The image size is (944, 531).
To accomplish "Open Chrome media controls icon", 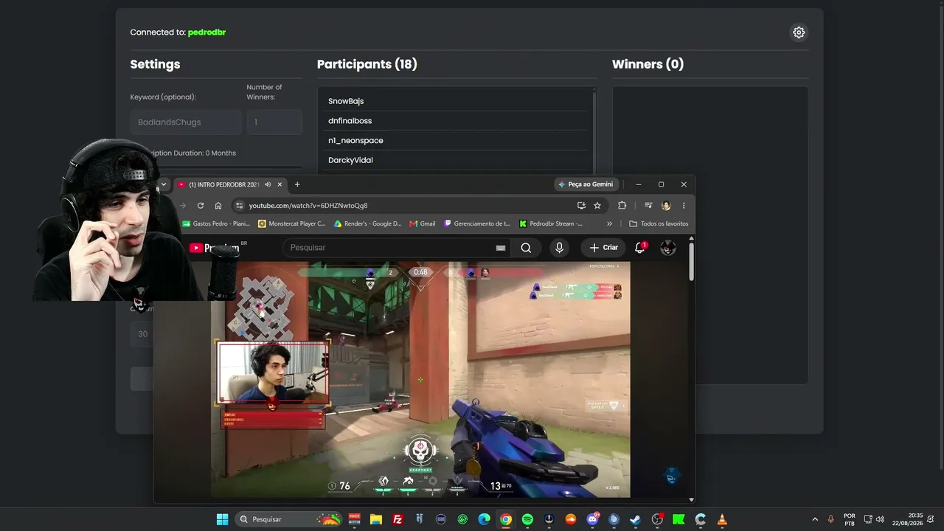I will 648,206.
